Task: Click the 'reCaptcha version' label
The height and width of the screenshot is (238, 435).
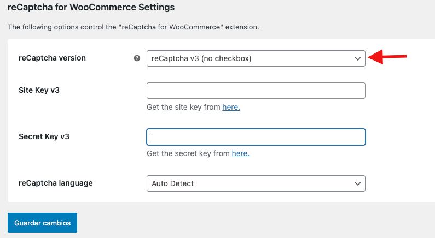Action: (52, 58)
